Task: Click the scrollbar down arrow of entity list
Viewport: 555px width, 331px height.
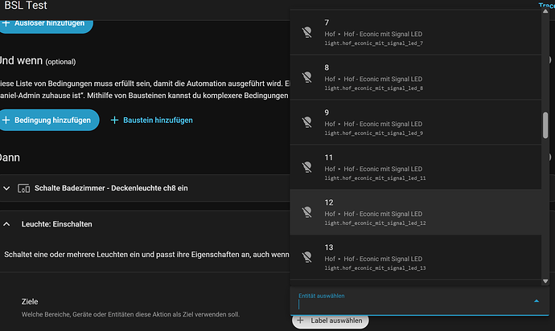Action: (545, 281)
